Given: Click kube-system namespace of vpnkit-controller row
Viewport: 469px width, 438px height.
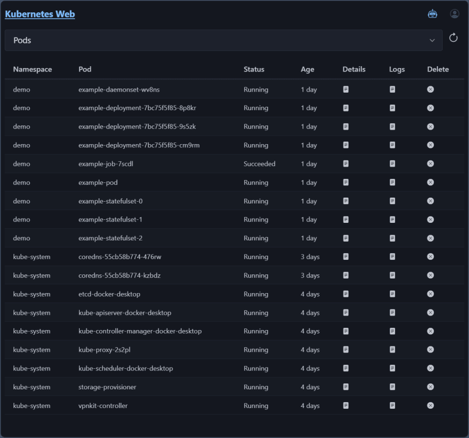Looking at the screenshot, I should 32,406.
